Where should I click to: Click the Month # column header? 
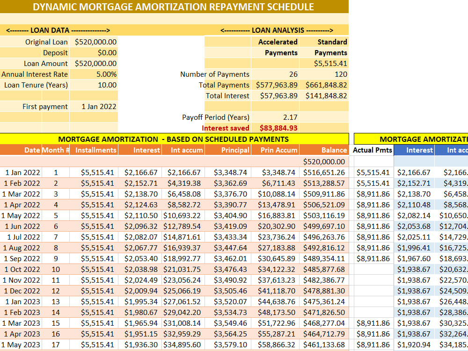tap(56, 150)
